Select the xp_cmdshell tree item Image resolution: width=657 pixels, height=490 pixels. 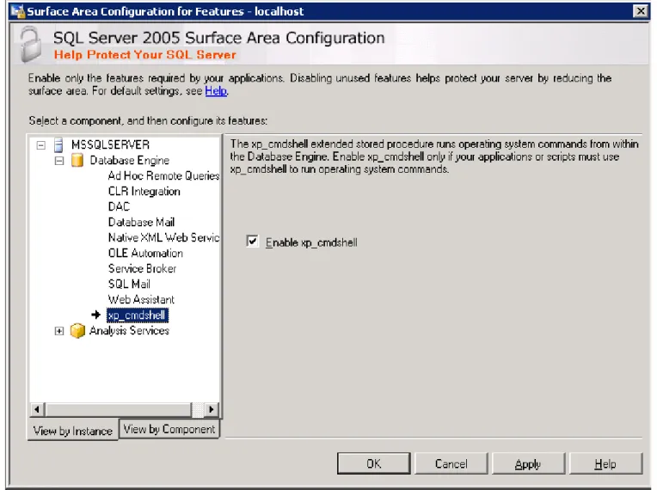(138, 315)
